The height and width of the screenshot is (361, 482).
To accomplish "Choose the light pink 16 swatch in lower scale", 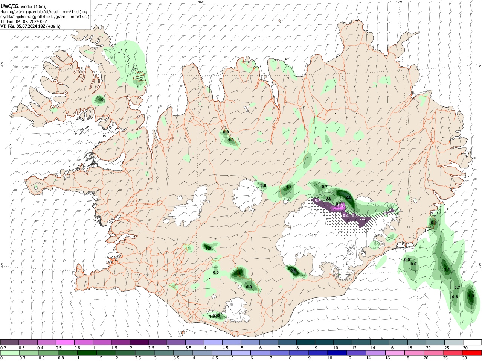I will click(395, 353).
